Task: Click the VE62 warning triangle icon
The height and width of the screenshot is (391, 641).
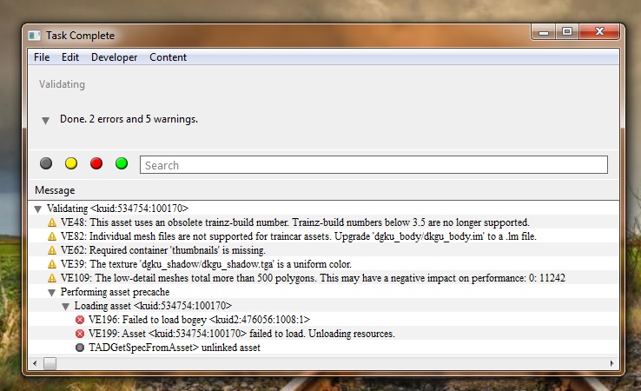Action: coord(52,250)
